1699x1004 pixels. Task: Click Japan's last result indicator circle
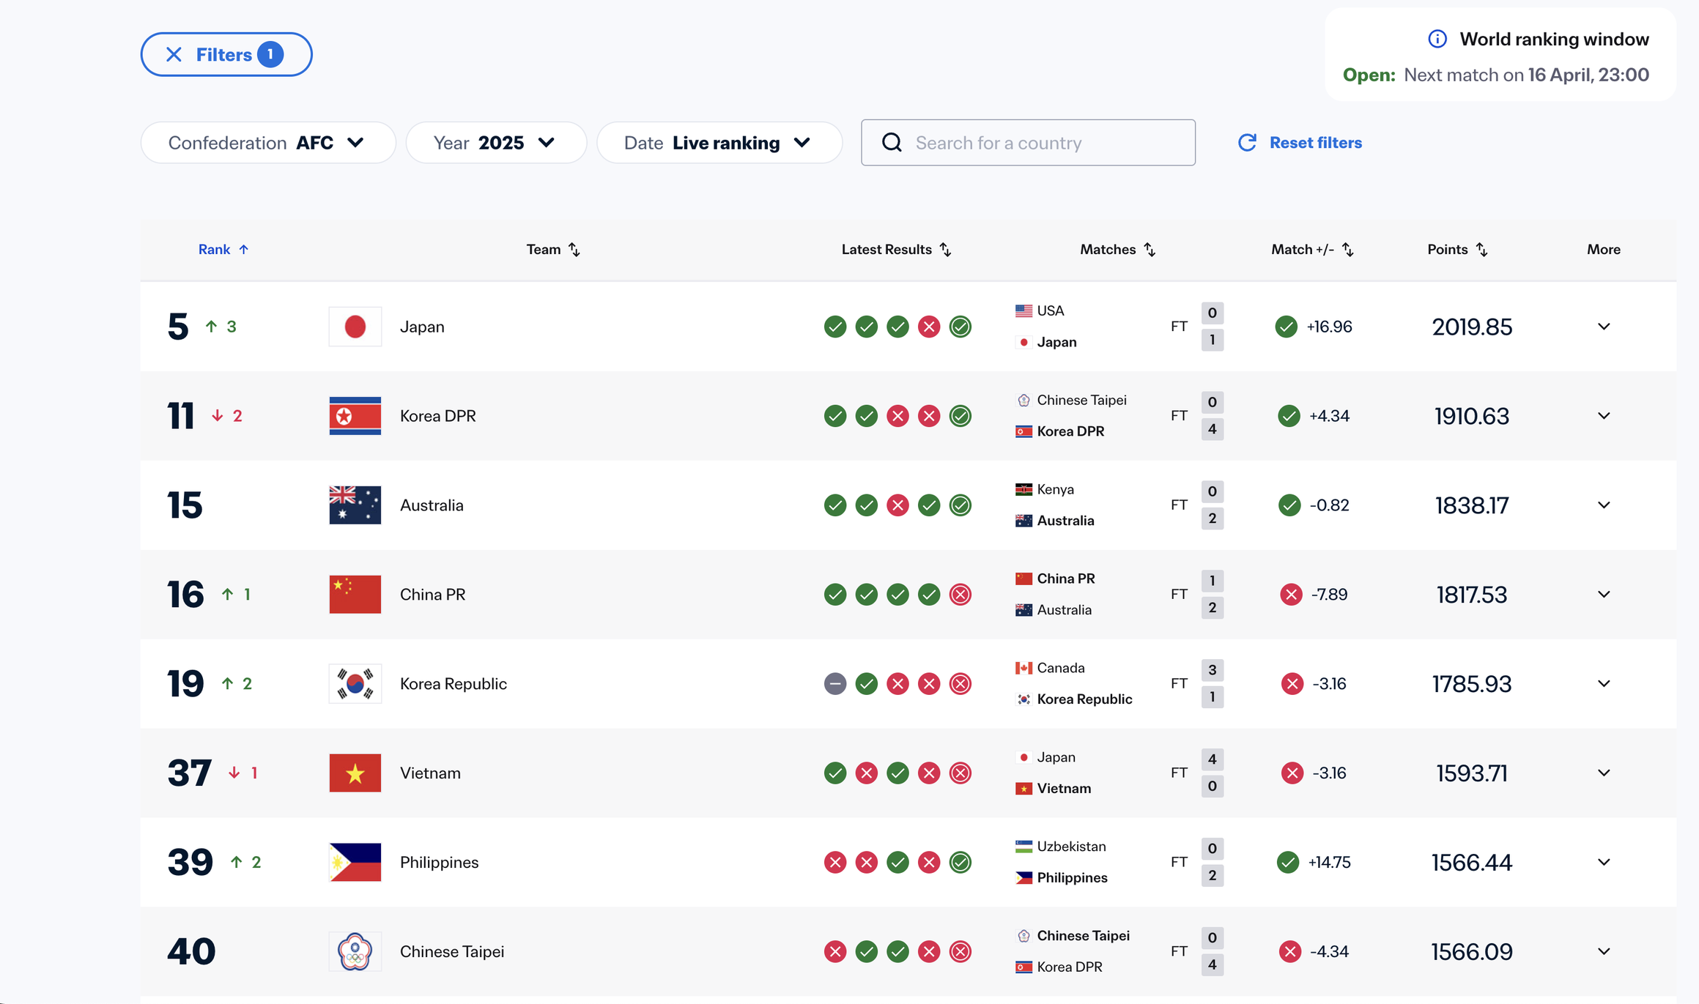960,327
